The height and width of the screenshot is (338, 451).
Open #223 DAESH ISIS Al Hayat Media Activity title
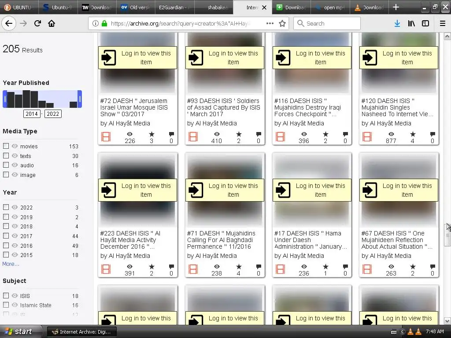coord(130,240)
